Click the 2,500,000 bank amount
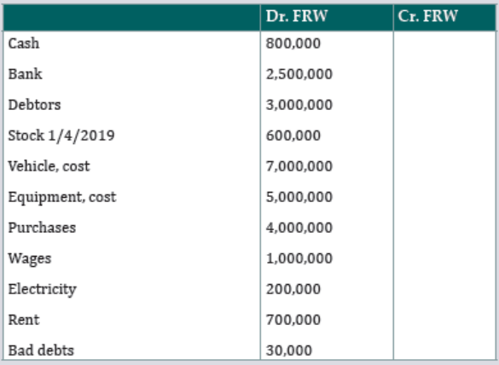 299,74
